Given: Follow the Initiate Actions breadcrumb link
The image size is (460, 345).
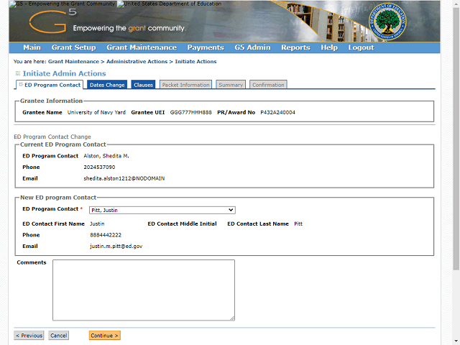Looking at the screenshot, I should (195, 62).
